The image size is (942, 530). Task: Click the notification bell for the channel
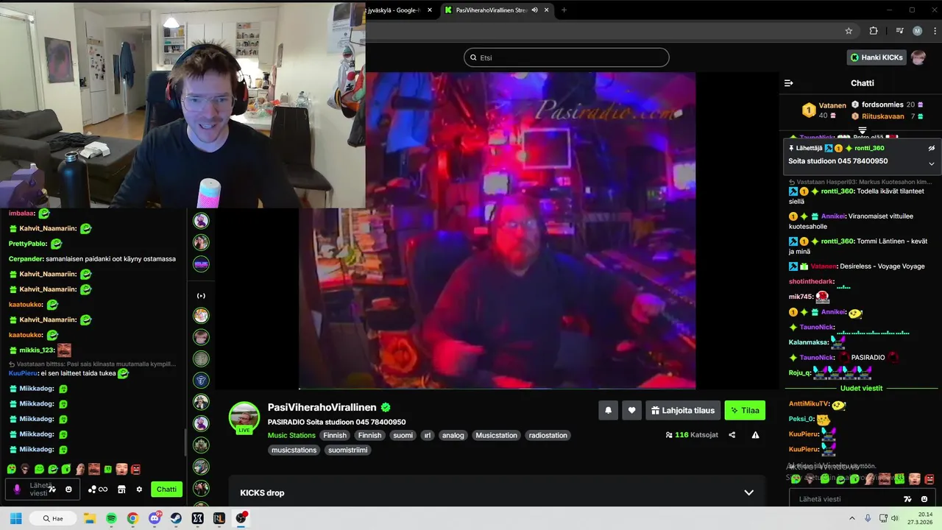608,411
